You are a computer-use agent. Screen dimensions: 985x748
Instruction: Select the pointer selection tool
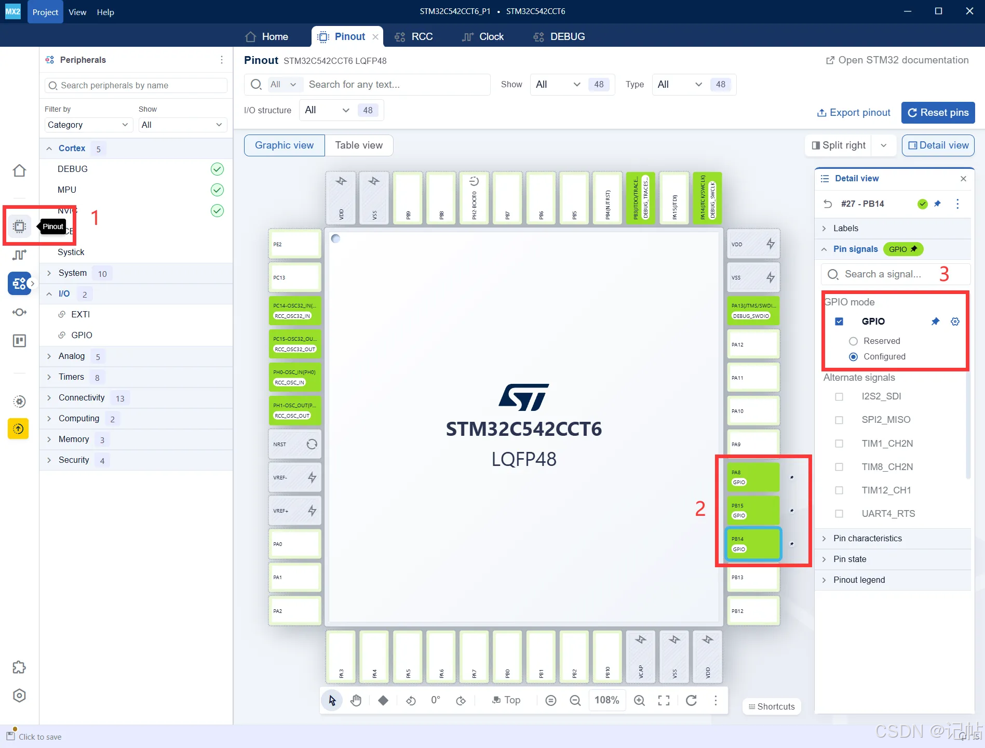pos(332,700)
